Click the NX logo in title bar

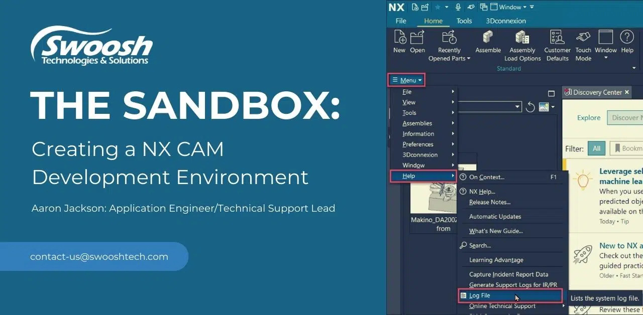(x=396, y=7)
